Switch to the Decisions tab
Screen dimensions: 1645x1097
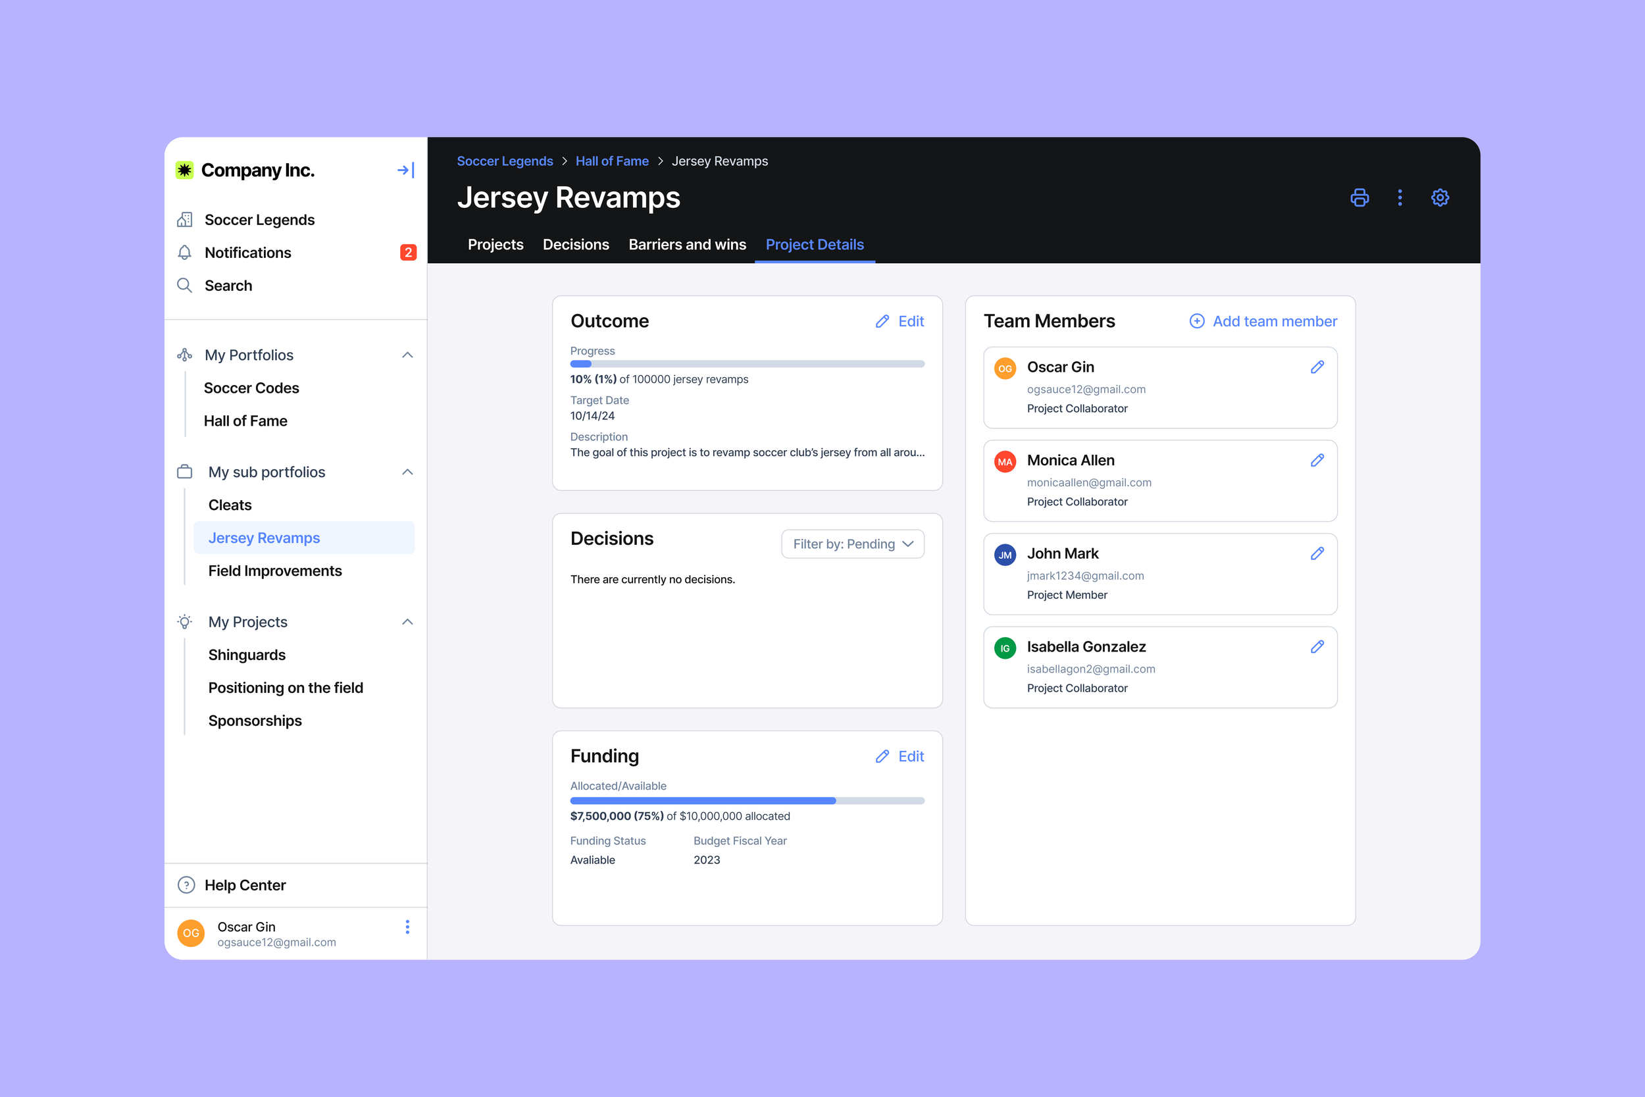576,244
